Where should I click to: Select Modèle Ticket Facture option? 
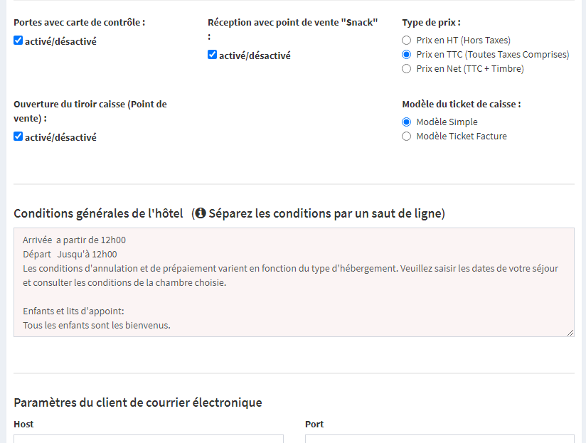tap(407, 137)
